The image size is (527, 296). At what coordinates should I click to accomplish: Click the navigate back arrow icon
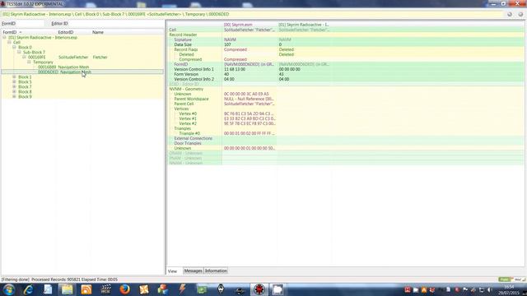(x=510, y=14)
